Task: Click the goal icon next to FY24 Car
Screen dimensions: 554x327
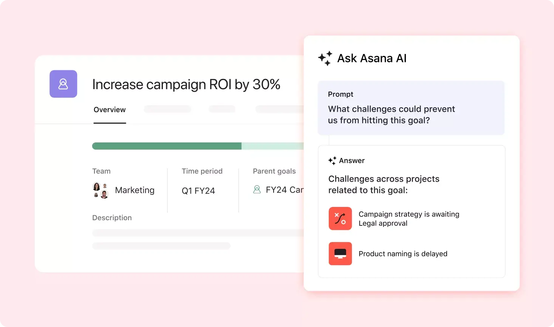Action: point(257,190)
